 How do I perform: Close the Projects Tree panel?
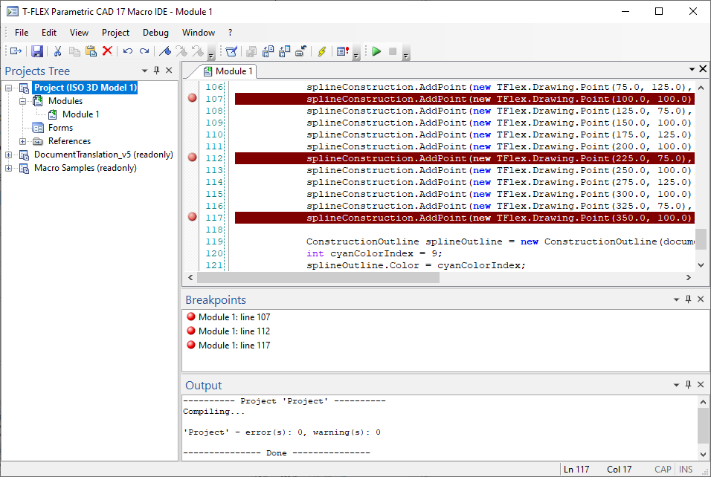coord(169,71)
